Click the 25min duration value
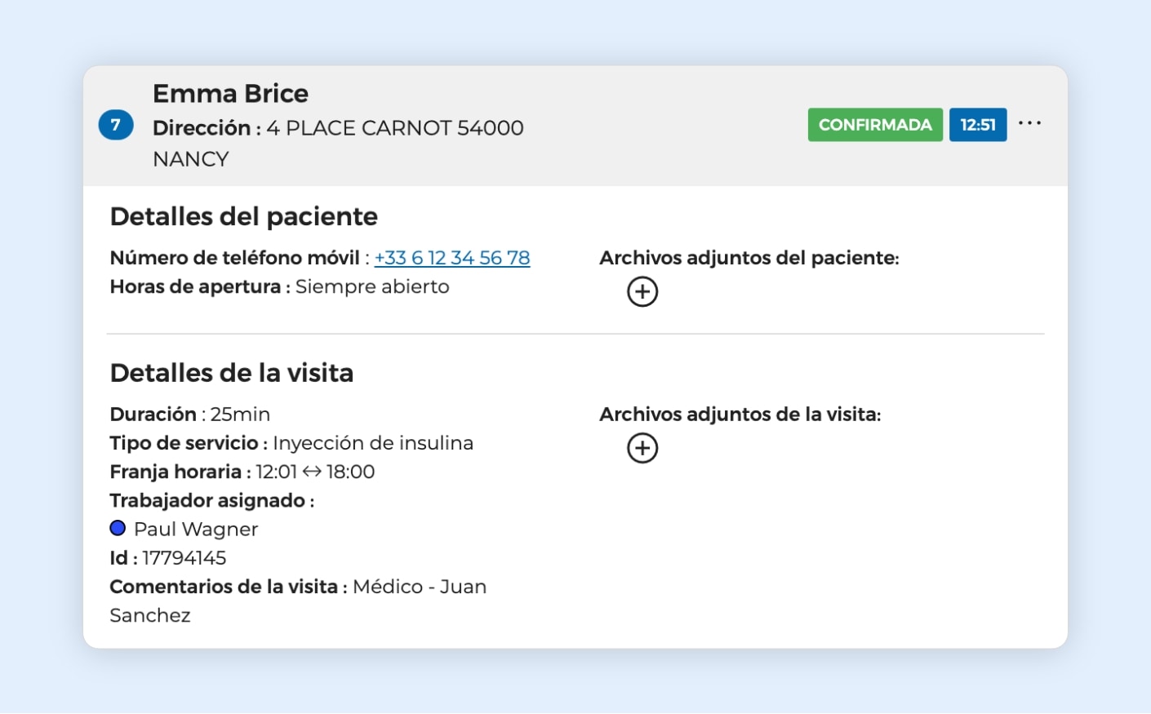This screenshot has width=1151, height=714. pyautogui.click(x=240, y=415)
